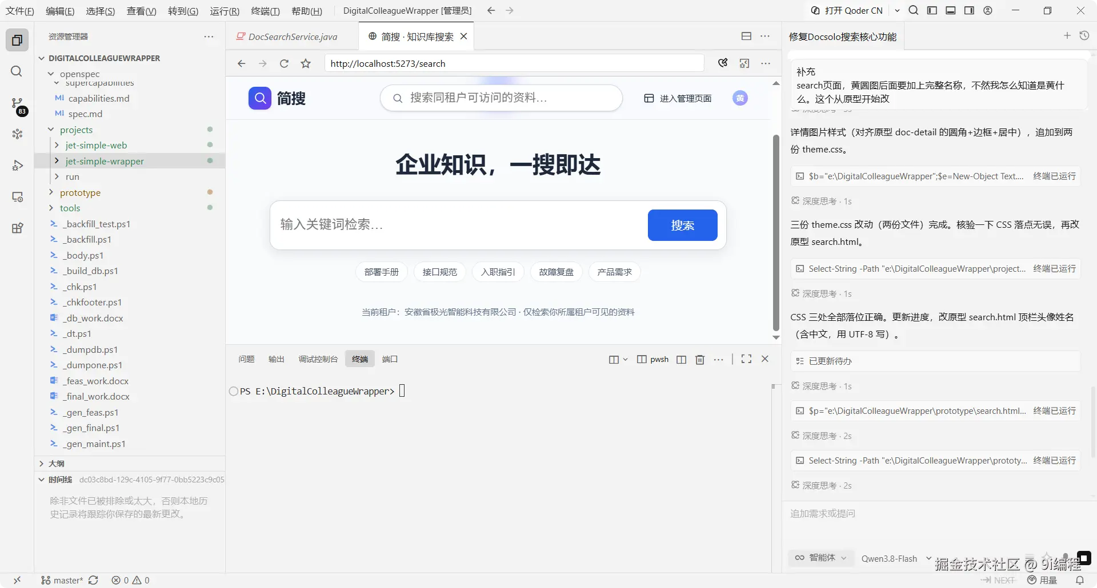This screenshot has height=588, width=1097.
Task: Toggle bottom panel layout icon
Action: (x=951, y=10)
